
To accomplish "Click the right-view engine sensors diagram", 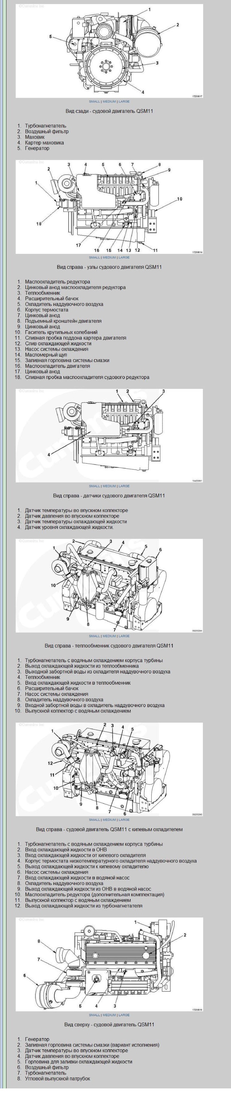I will click(110, 435).
